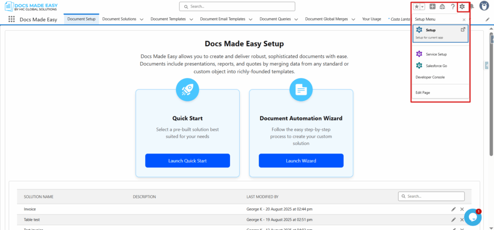The image size is (494, 230).
Task: Click the side panel collapse arrow
Action: (x=487, y=65)
